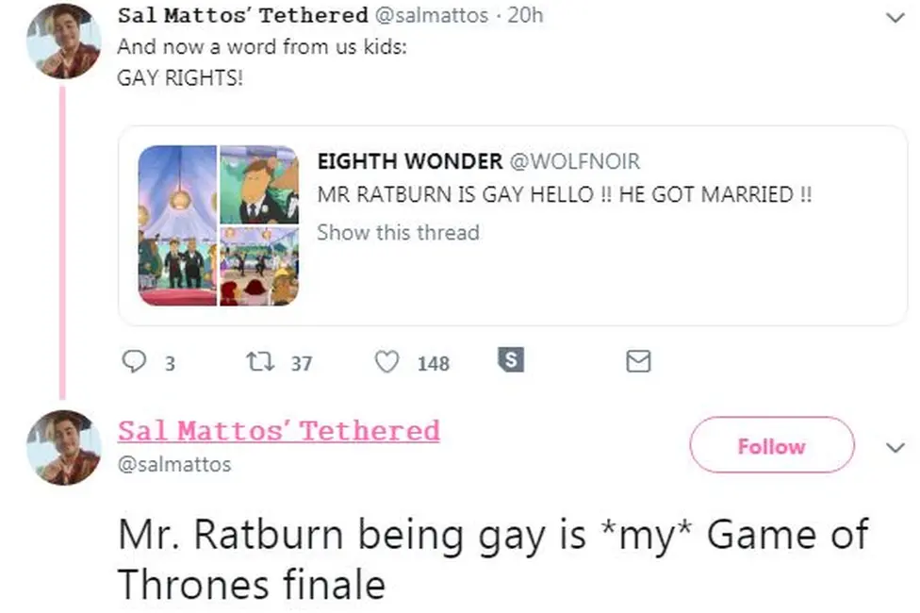Share the tweet via direct message envelope
Viewport: 920px width, 613px height.
[640, 361]
